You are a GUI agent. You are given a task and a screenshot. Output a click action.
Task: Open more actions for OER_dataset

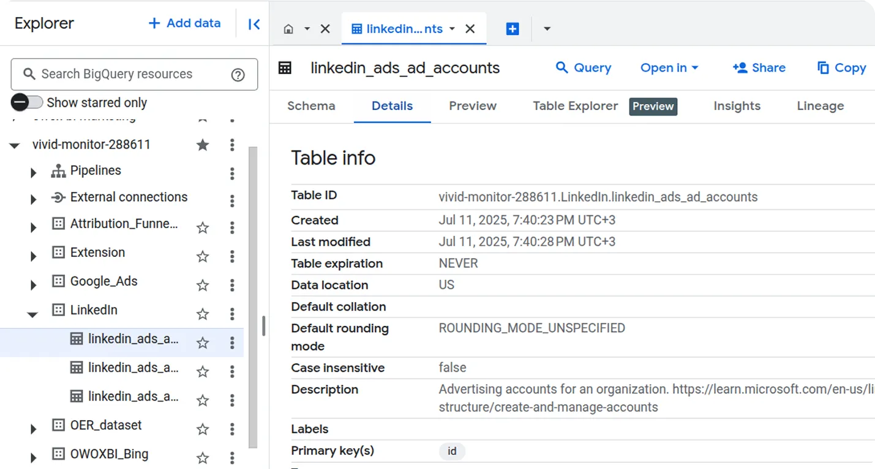click(232, 429)
